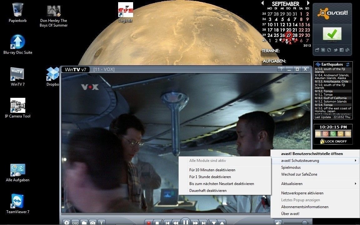Click the avast! logo in the gadget

click(332, 13)
